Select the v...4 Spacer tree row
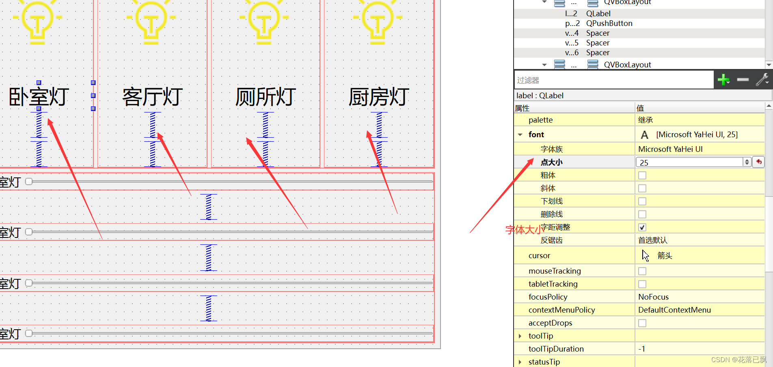Viewport: 773px width, 367px height. tap(639, 33)
